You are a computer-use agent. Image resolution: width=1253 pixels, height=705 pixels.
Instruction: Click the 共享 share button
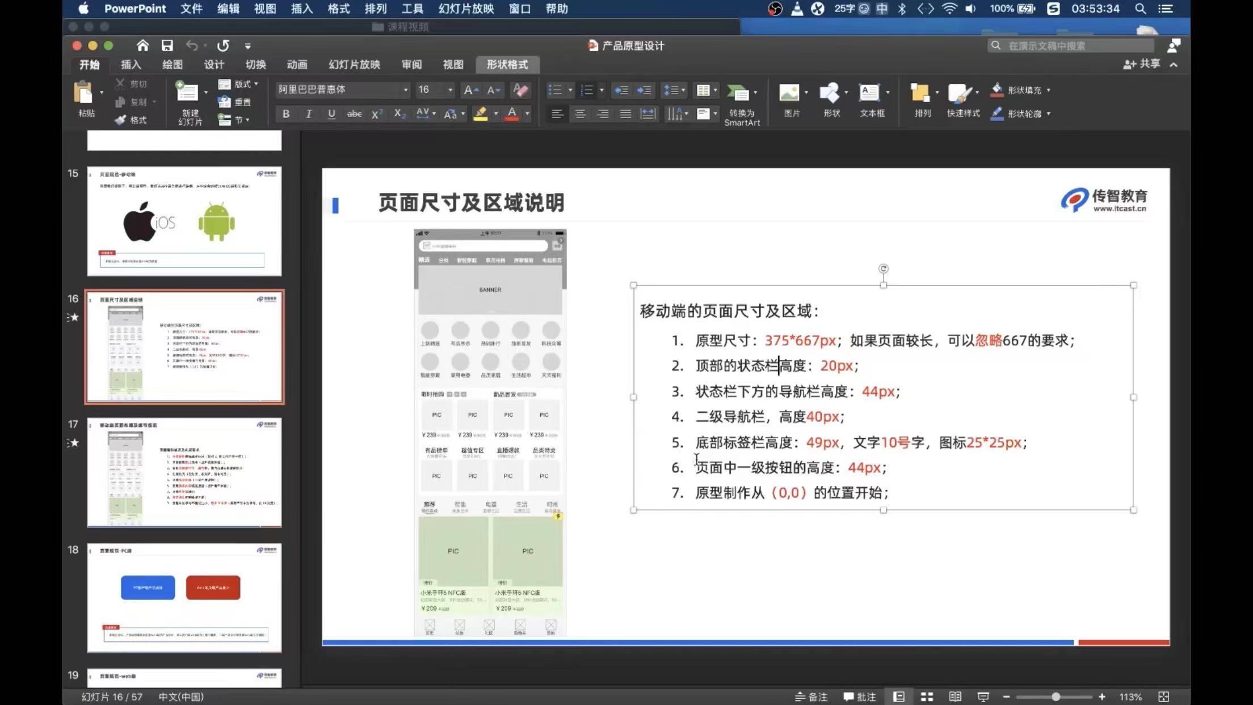click(1142, 64)
